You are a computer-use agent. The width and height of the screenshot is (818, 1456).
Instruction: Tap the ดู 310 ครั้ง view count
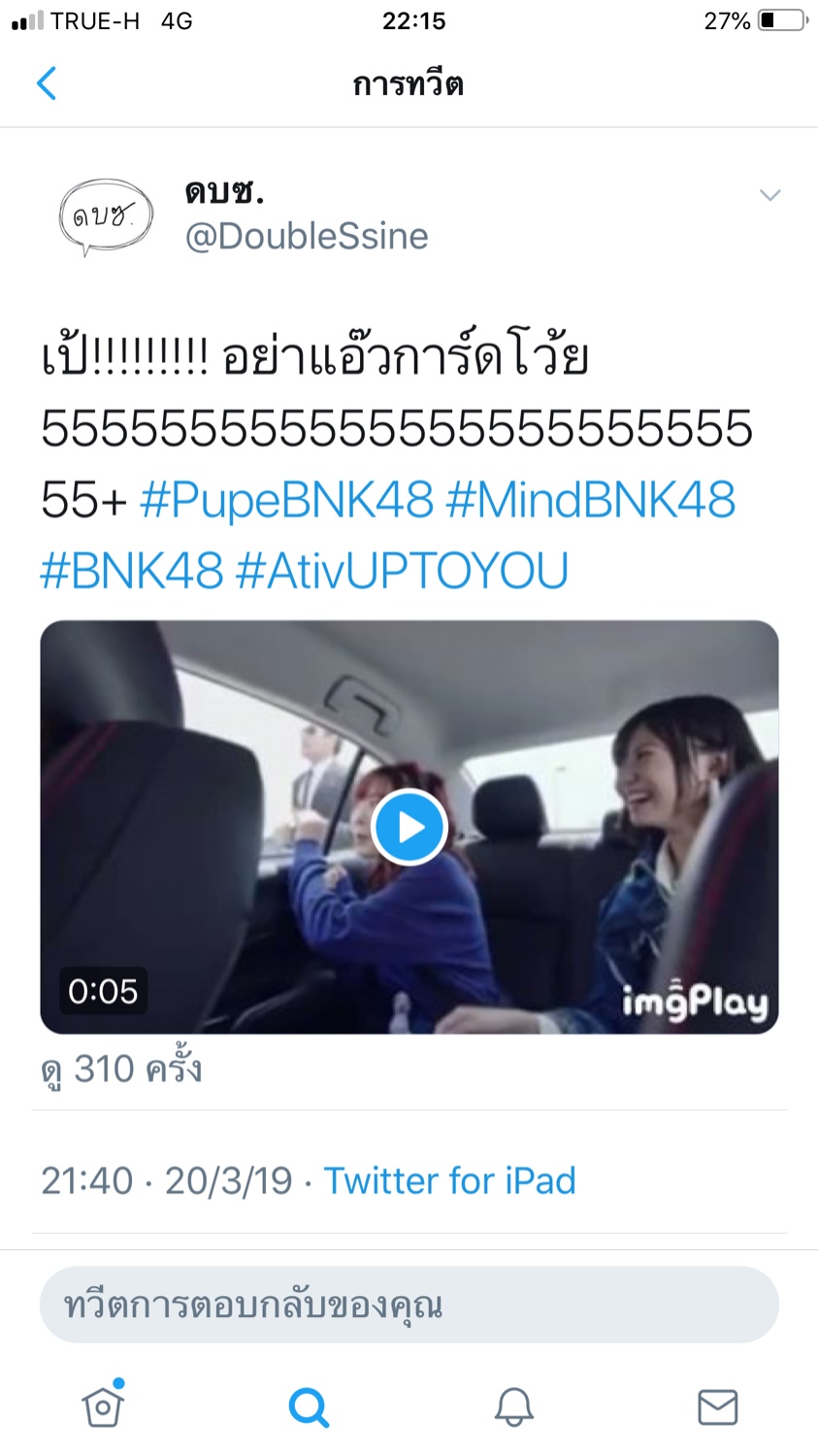tap(121, 1070)
